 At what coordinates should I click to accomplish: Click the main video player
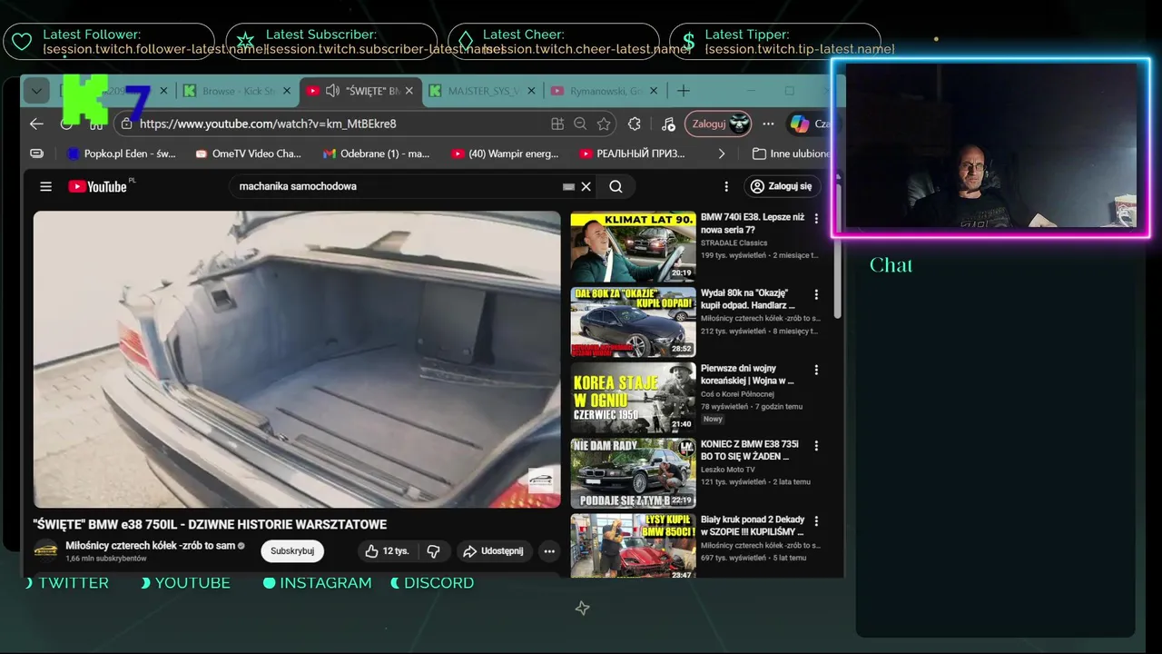coord(297,359)
